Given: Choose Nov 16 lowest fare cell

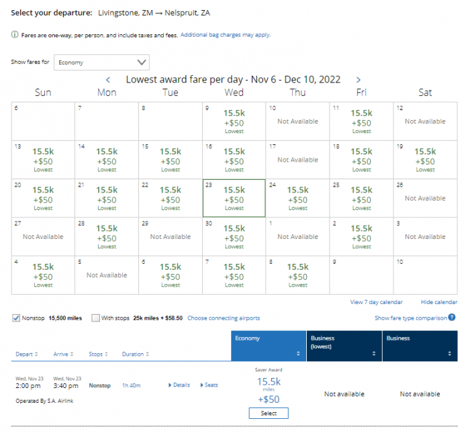Looking at the screenshot, I should tap(234, 160).
